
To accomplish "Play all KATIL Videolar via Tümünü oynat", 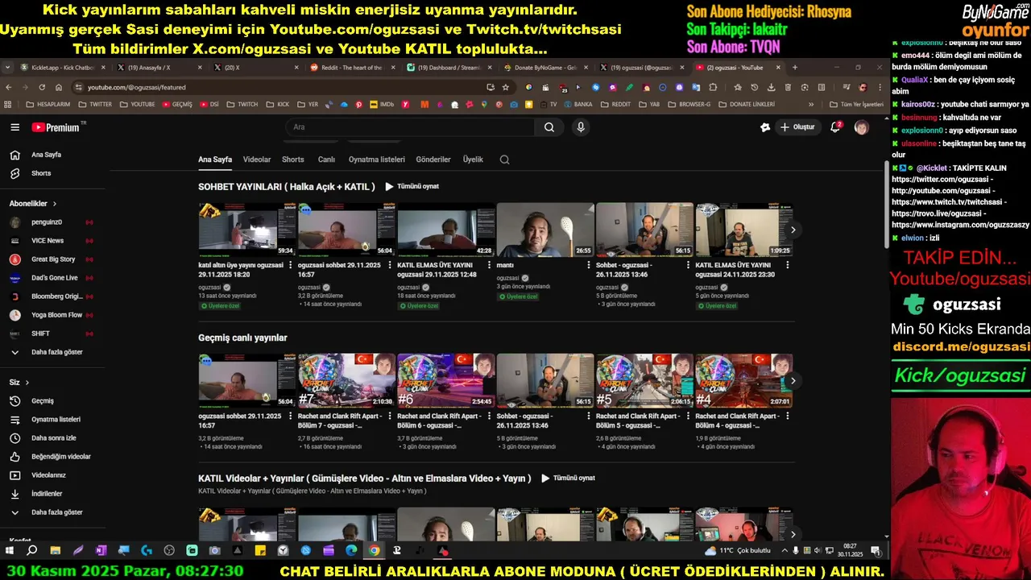I will [568, 478].
